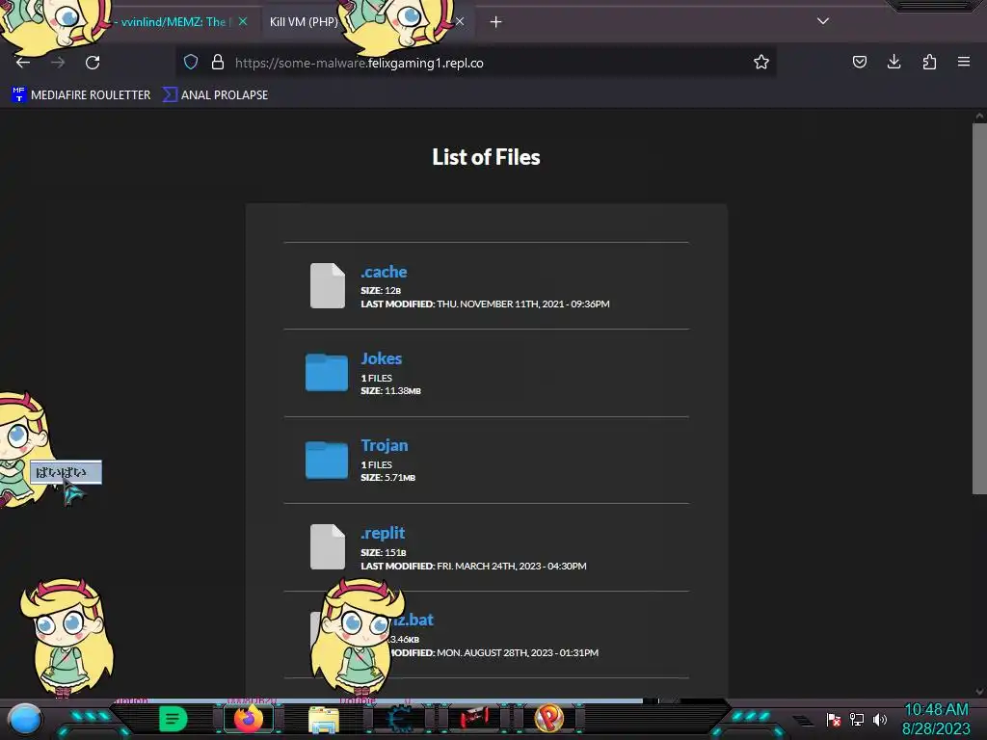The width and height of the screenshot is (987, 740).
Task: Open the red icon taskbar app
Action: pyautogui.click(x=474, y=719)
